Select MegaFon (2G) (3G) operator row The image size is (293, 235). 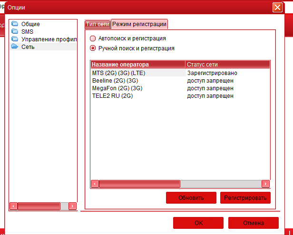[117, 88]
